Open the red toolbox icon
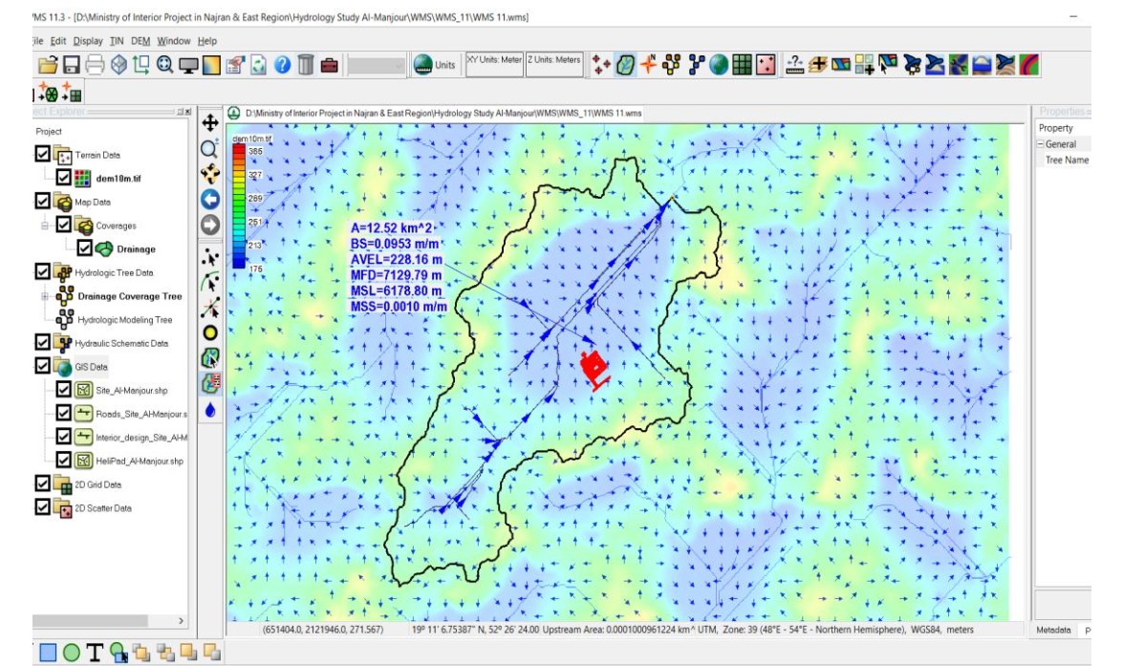1144x666 pixels. point(329,66)
